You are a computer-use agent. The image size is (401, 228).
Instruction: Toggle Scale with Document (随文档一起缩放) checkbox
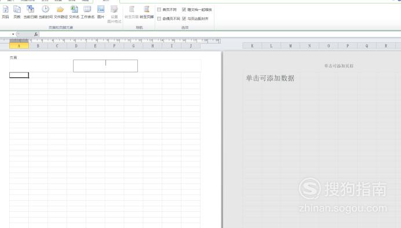(197, 10)
